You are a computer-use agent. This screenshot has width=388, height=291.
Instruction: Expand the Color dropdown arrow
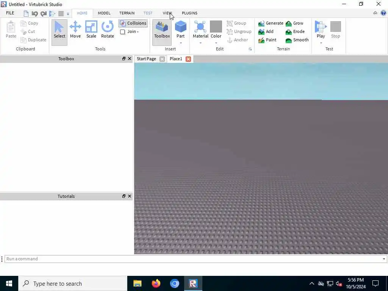[x=216, y=43]
